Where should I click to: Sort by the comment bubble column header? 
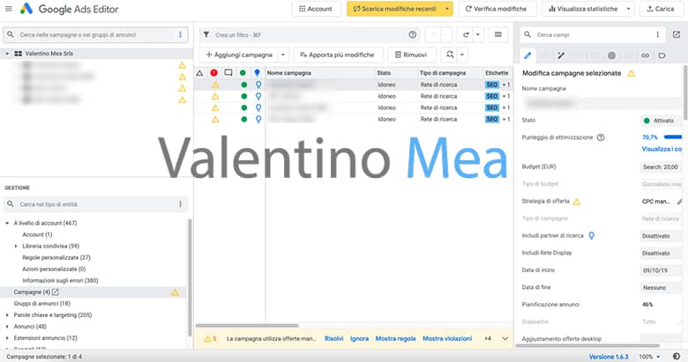point(228,73)
